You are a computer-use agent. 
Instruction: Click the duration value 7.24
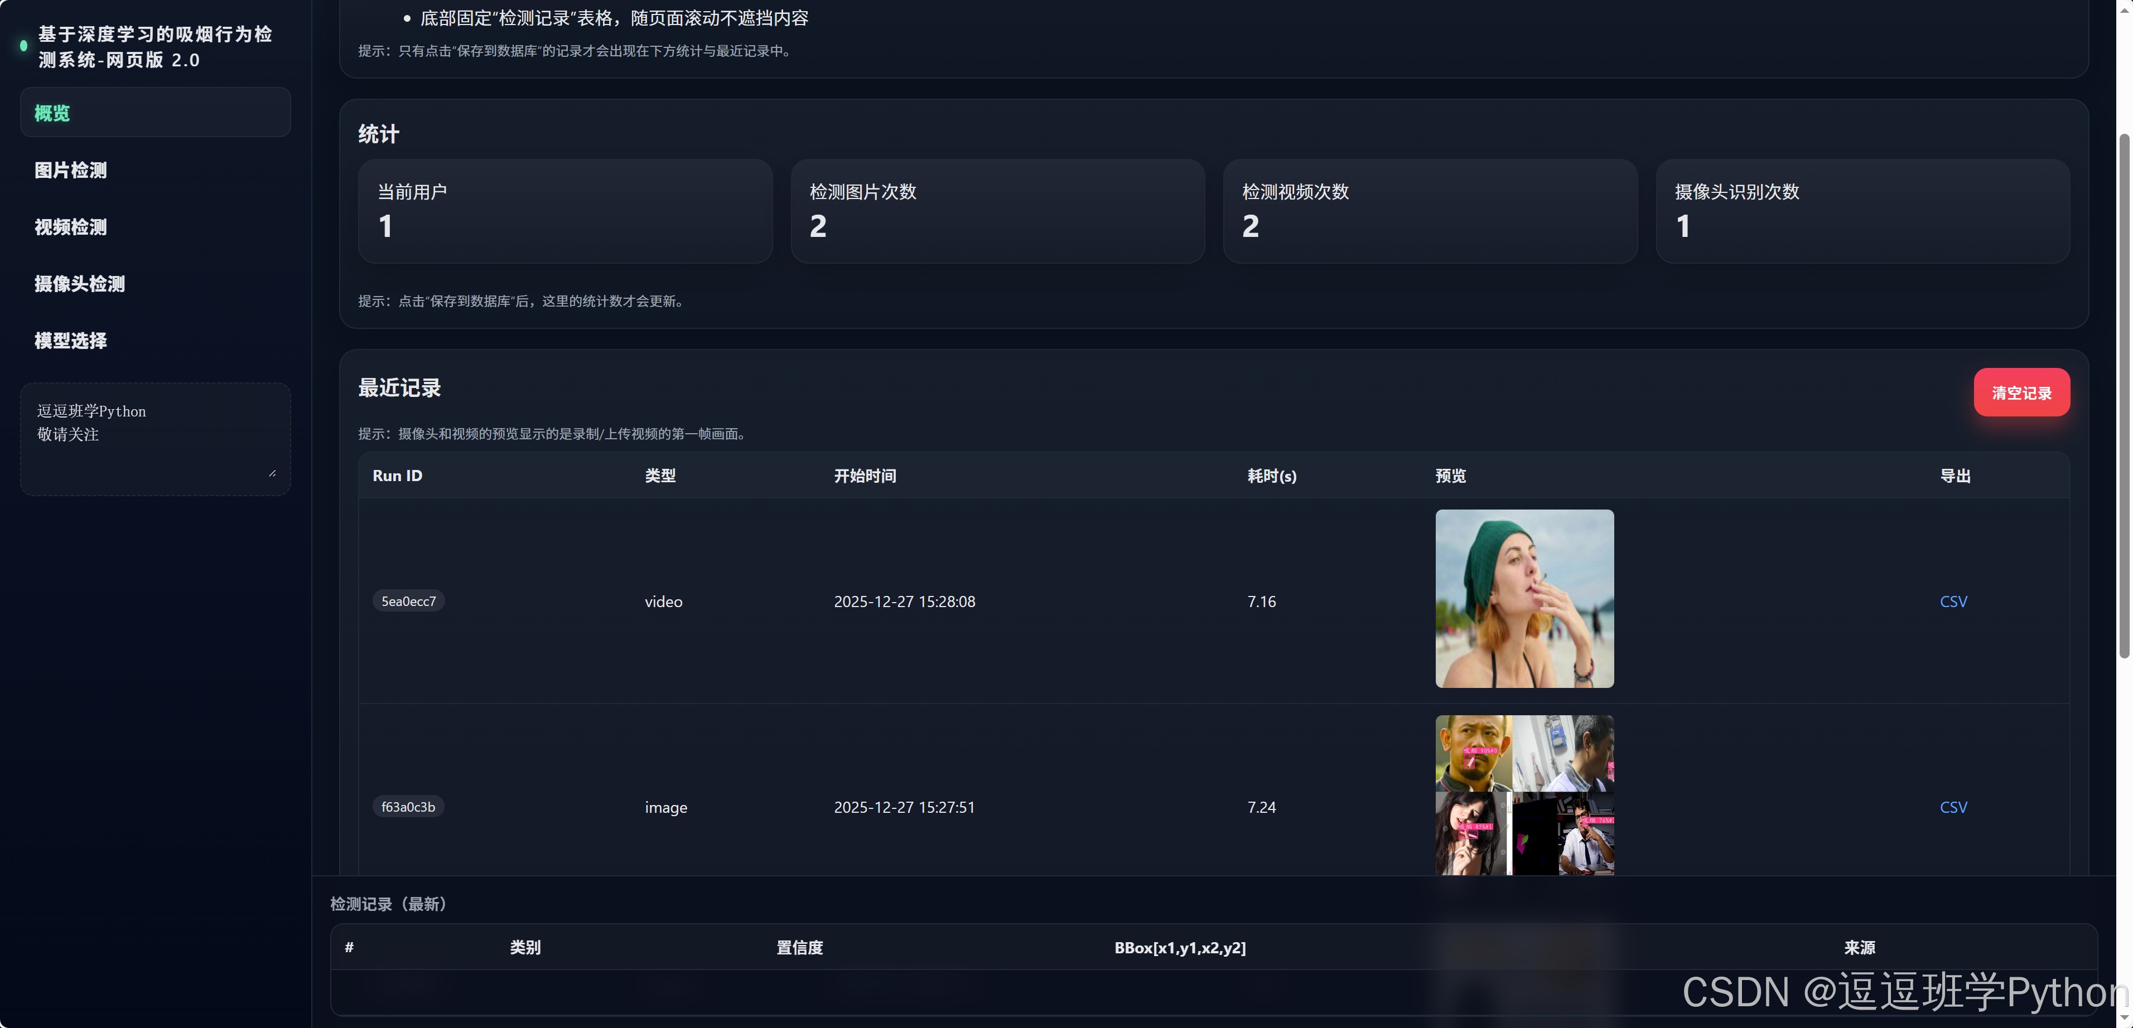coord(1261,807)
